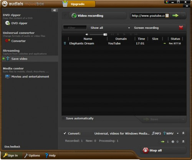Expand the Convert row double chevron
Image resolution: width=192 pixels, height=160 pixels.
pyautogui.click(x=183, y=133)
